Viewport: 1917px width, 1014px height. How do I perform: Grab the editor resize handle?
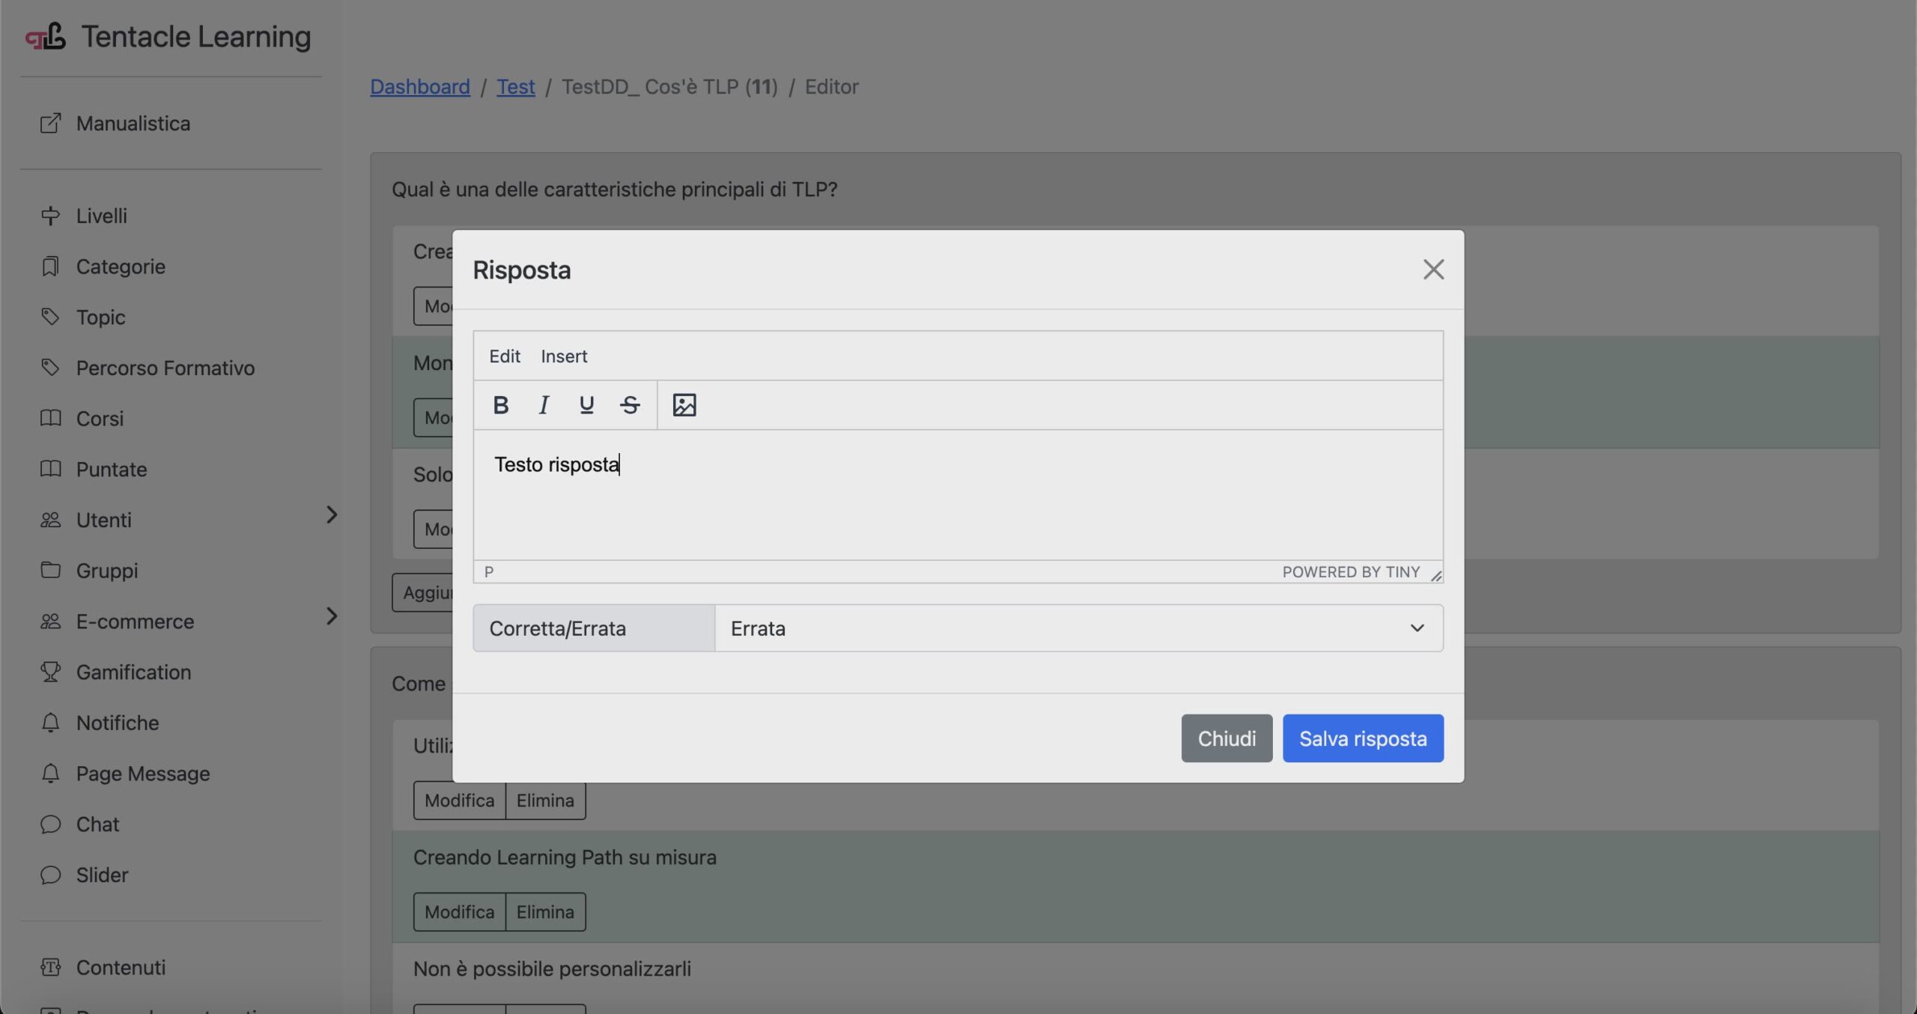(1436, 575)
